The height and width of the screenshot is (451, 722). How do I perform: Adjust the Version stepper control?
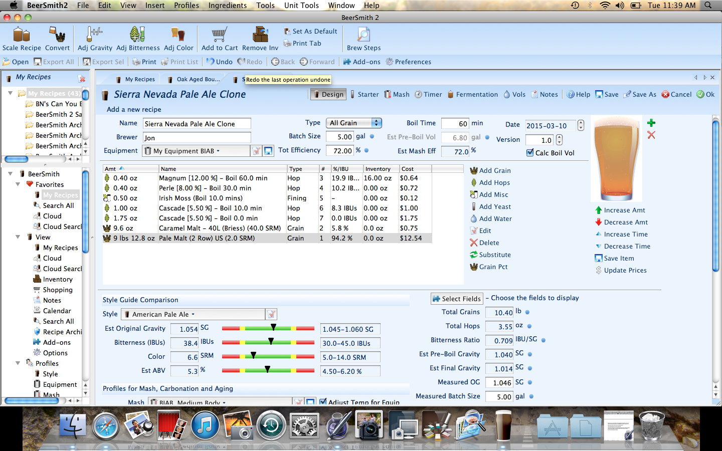coord(560,140)
